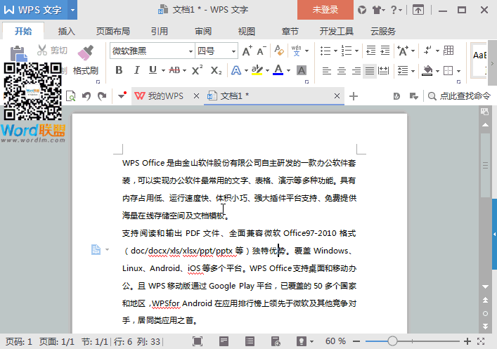Switch to 插入 ribbon tab
Image resolution: width=497 pixels, height=349 pixels.
click(x=67, y=32)
